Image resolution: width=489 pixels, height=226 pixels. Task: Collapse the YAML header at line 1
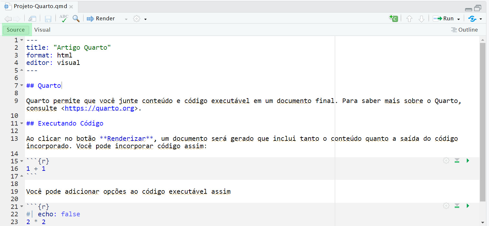(x=22, y=40)
